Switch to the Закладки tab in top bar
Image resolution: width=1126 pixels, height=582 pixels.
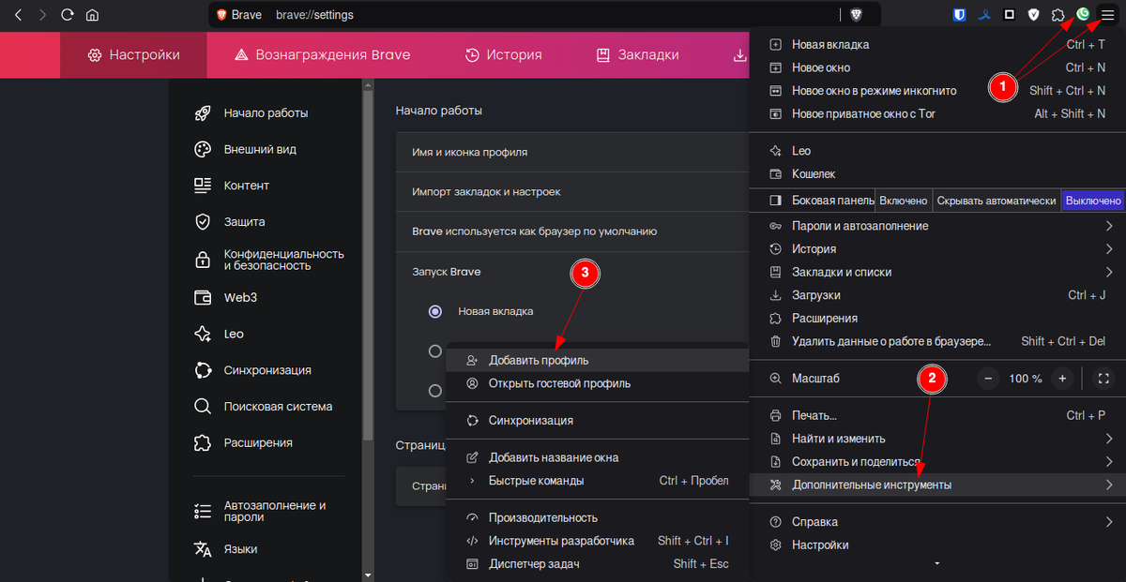click(x=637, y=54)
